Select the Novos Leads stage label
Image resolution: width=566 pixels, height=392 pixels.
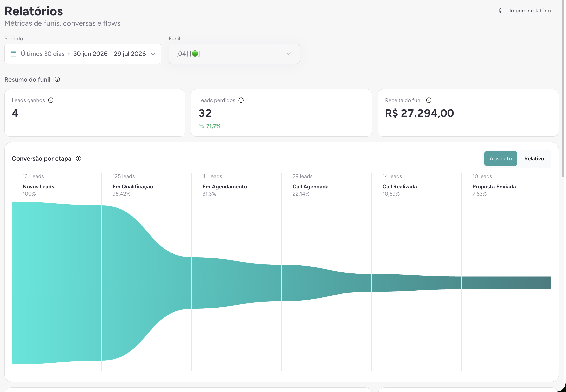pos(38,187)
